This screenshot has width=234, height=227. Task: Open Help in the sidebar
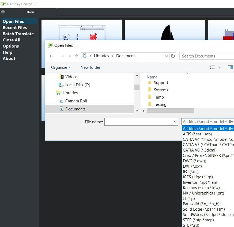click(x=7, y=52)
